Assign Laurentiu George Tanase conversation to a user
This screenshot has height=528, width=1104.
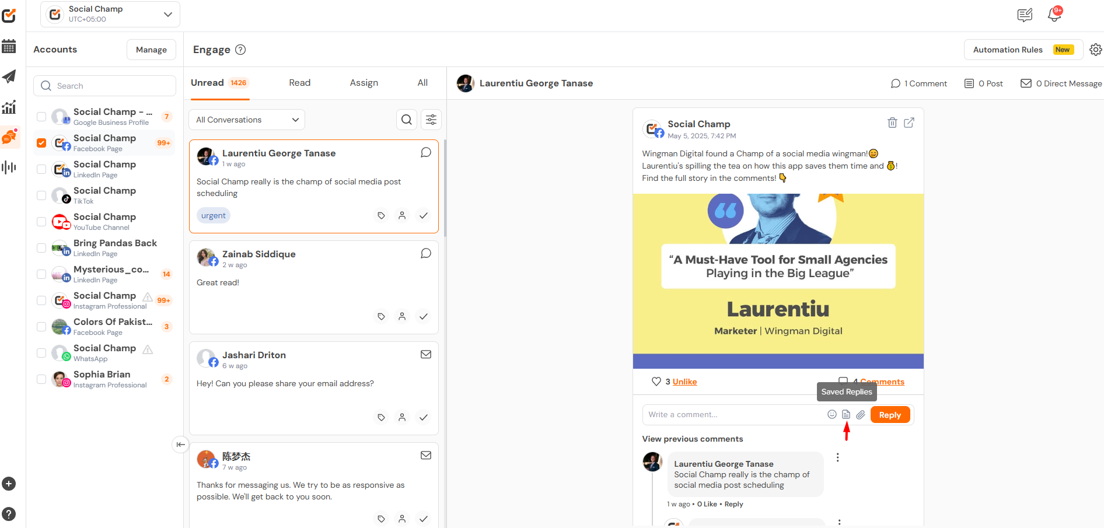402,216
